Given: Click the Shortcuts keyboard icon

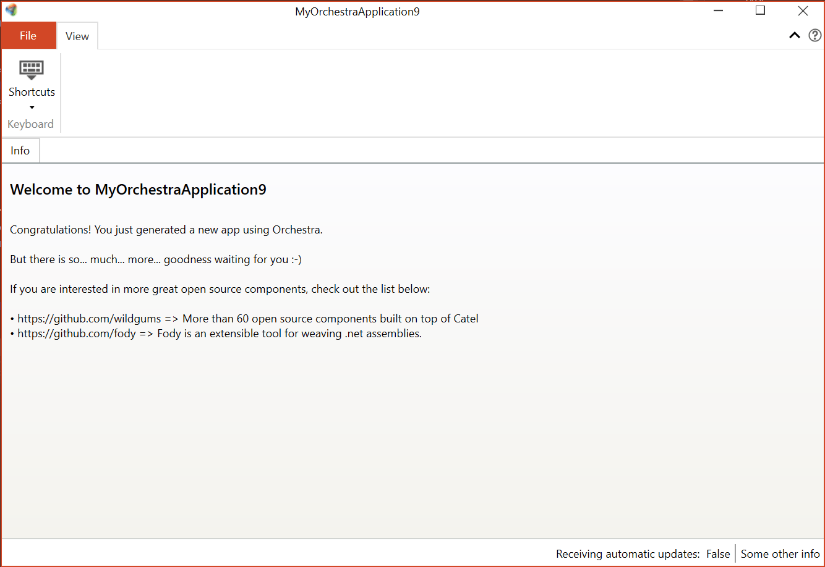Looking at the screenshot, I should [32, 70].
